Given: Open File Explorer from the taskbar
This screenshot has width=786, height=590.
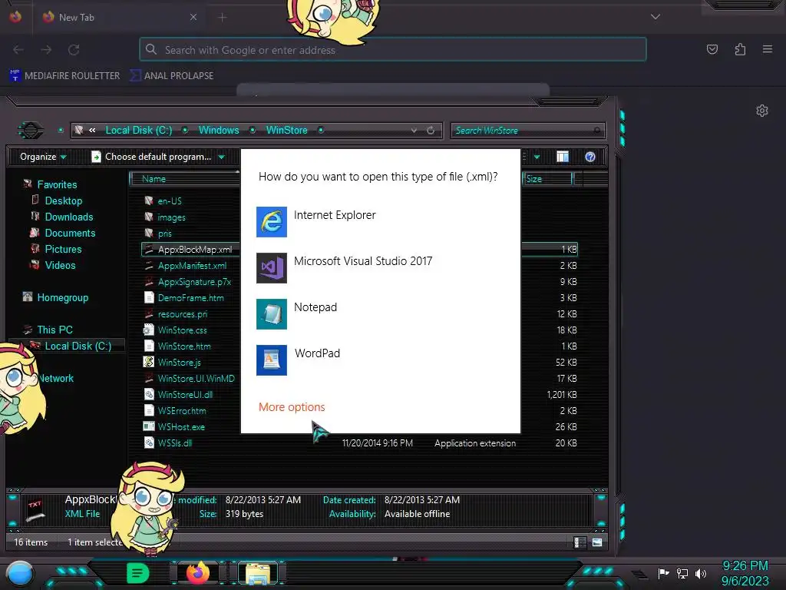Looking at the screenshot, I should pos(258,573).
